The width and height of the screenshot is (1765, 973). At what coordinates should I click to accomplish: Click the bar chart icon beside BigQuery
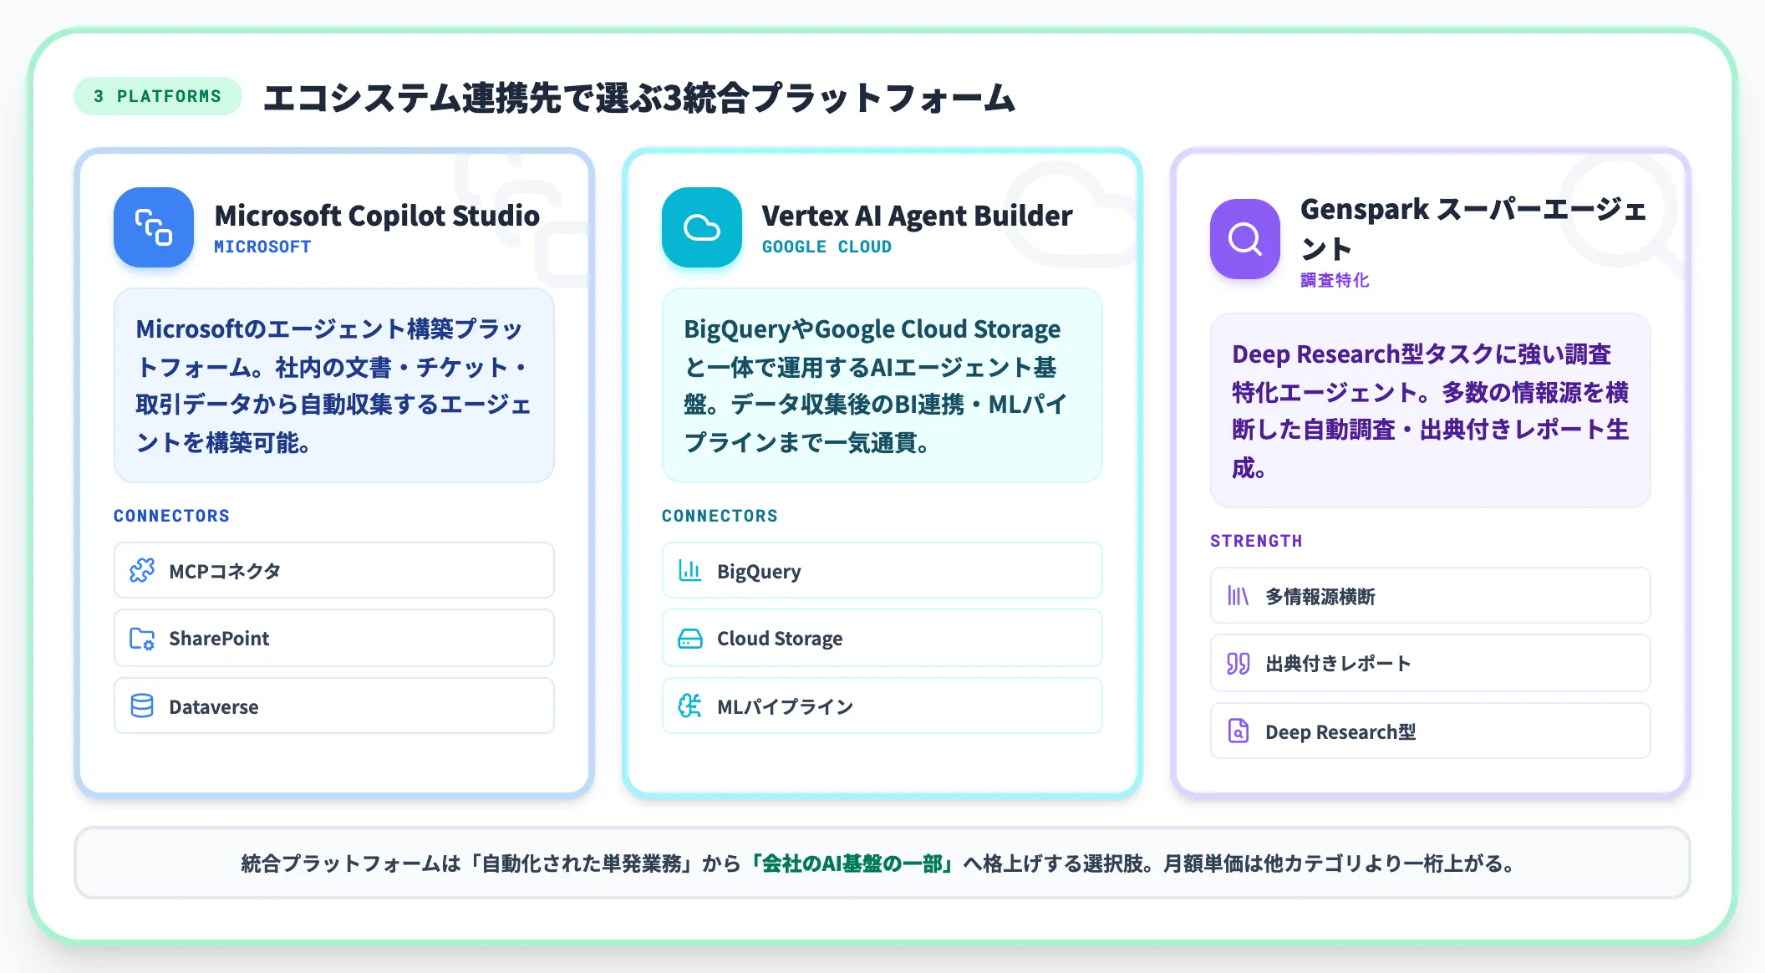coord(690,571)
